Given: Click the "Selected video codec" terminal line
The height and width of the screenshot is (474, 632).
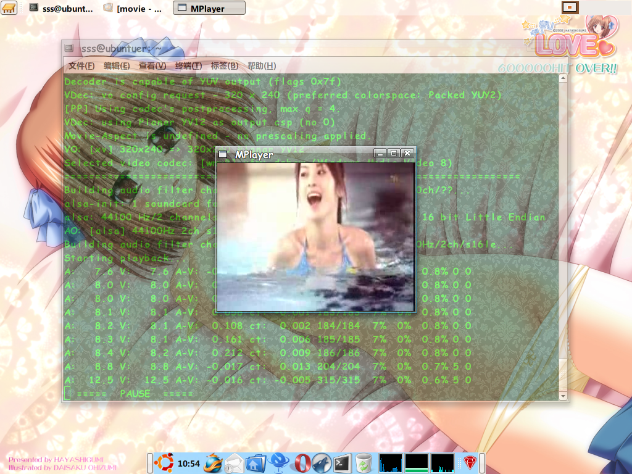Looking at the screenshot, I should click(258, 162).
